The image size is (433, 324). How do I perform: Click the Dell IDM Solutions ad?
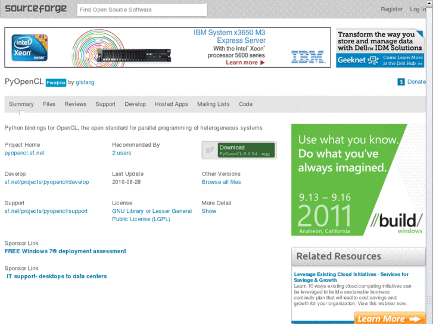click(380, 48)
